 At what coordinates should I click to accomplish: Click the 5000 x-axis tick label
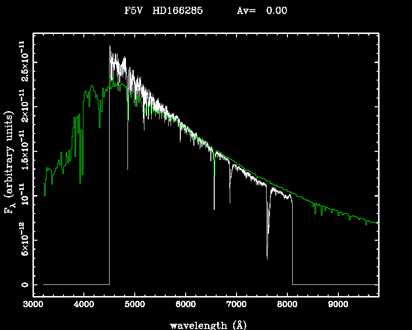pos(134,305)
